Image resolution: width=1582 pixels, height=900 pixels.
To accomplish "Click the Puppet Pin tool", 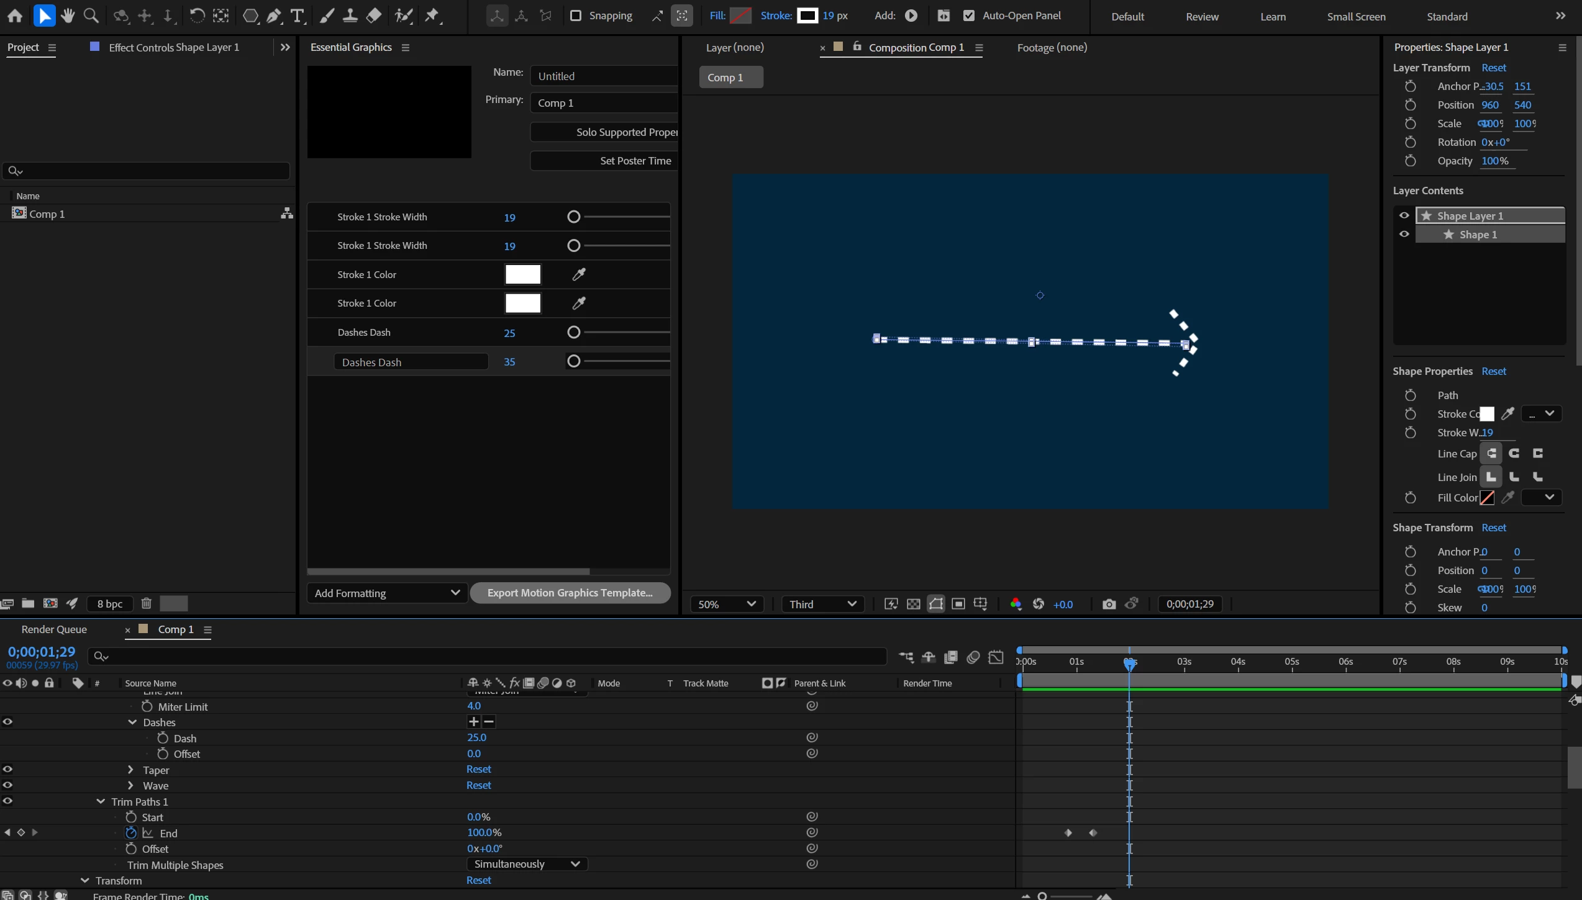I will click(x=432, y=16).
